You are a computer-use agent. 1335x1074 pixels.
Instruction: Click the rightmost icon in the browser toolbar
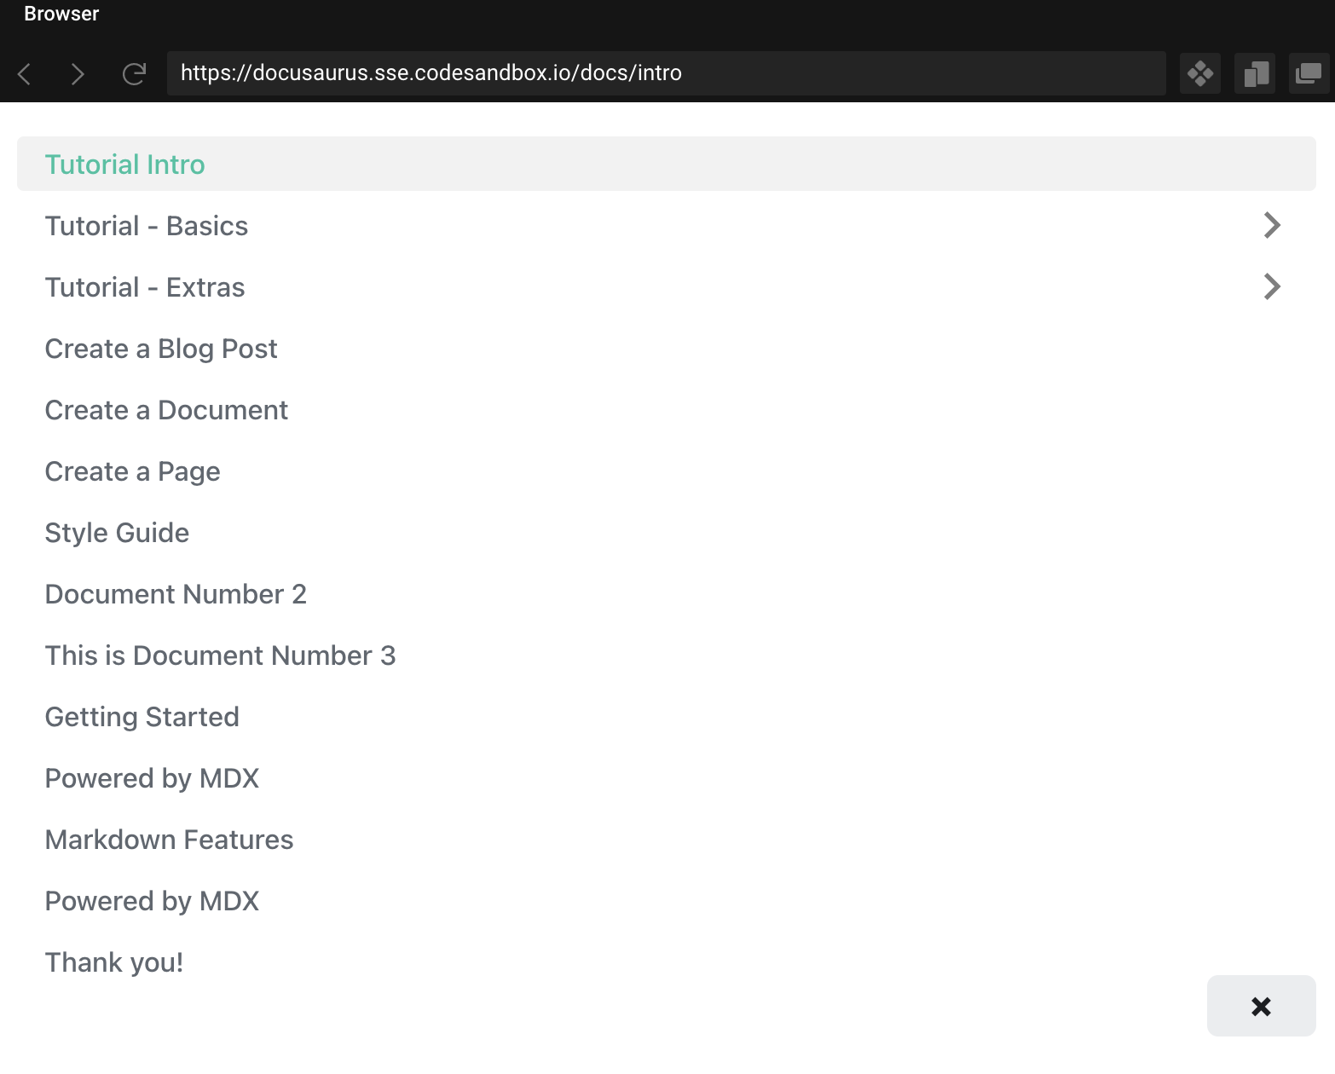click(1308, 73)
